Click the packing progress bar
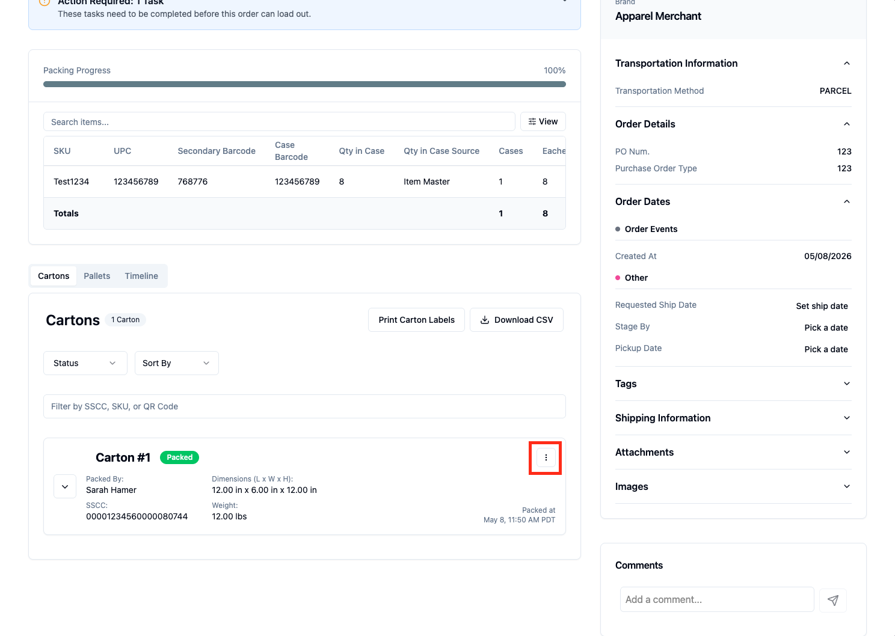This screenshot has height=636, width=895. coord(304,84)
